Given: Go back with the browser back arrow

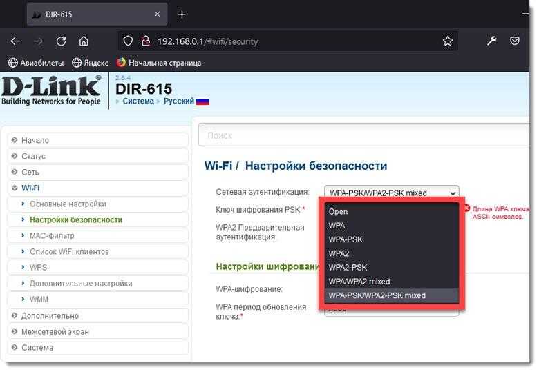Looking at the screenshot, I should [15, 41].
